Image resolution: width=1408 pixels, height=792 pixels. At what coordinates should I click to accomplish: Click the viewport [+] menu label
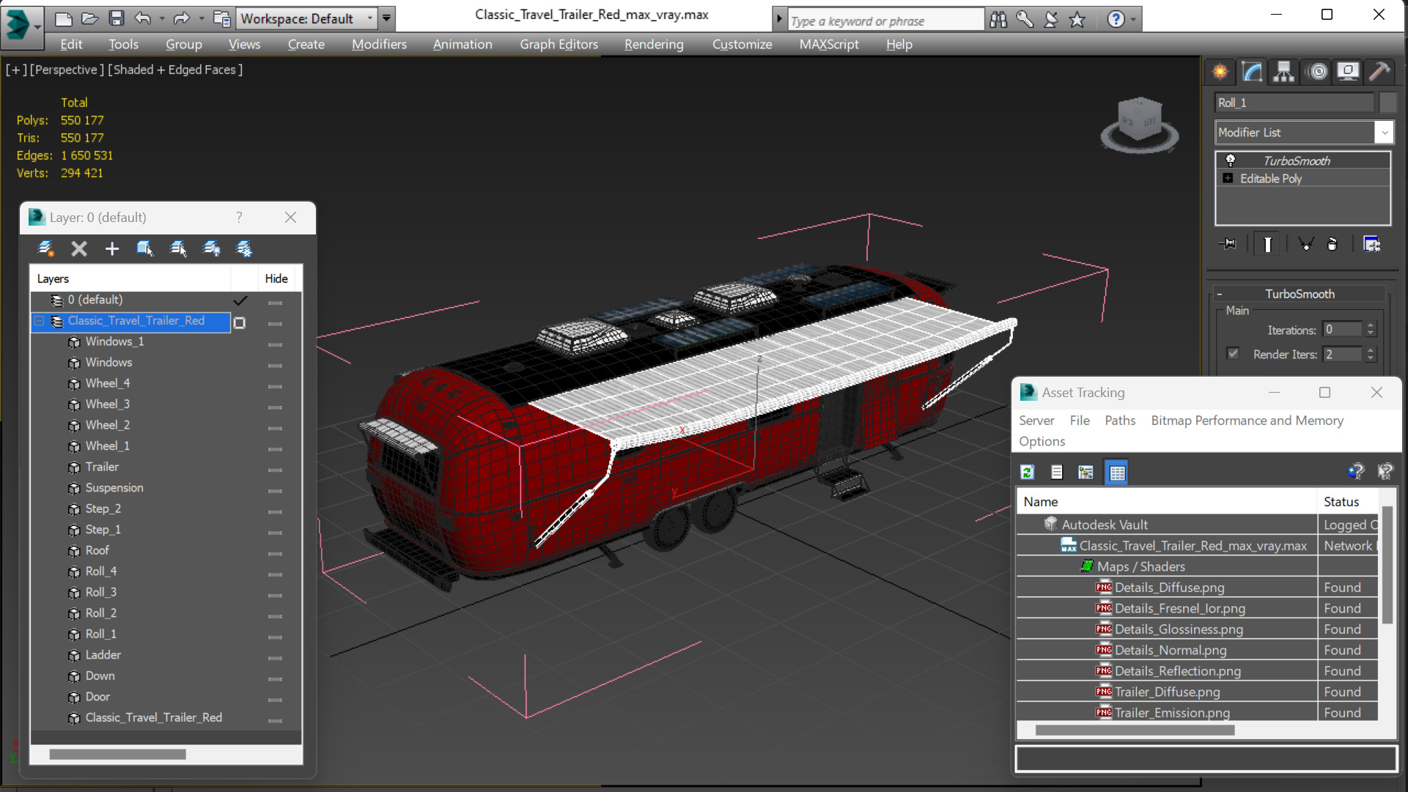click(x=16, y=70)
